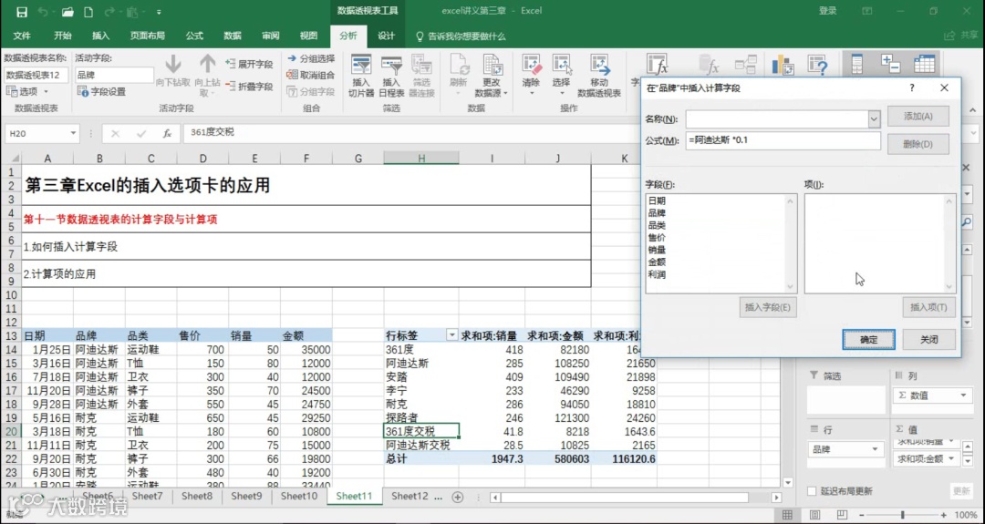This screenshot has height=524, width=985.
Task: Switch to the 公式 (Formulas) ribbon tab
Action: (x=194, y=36)
